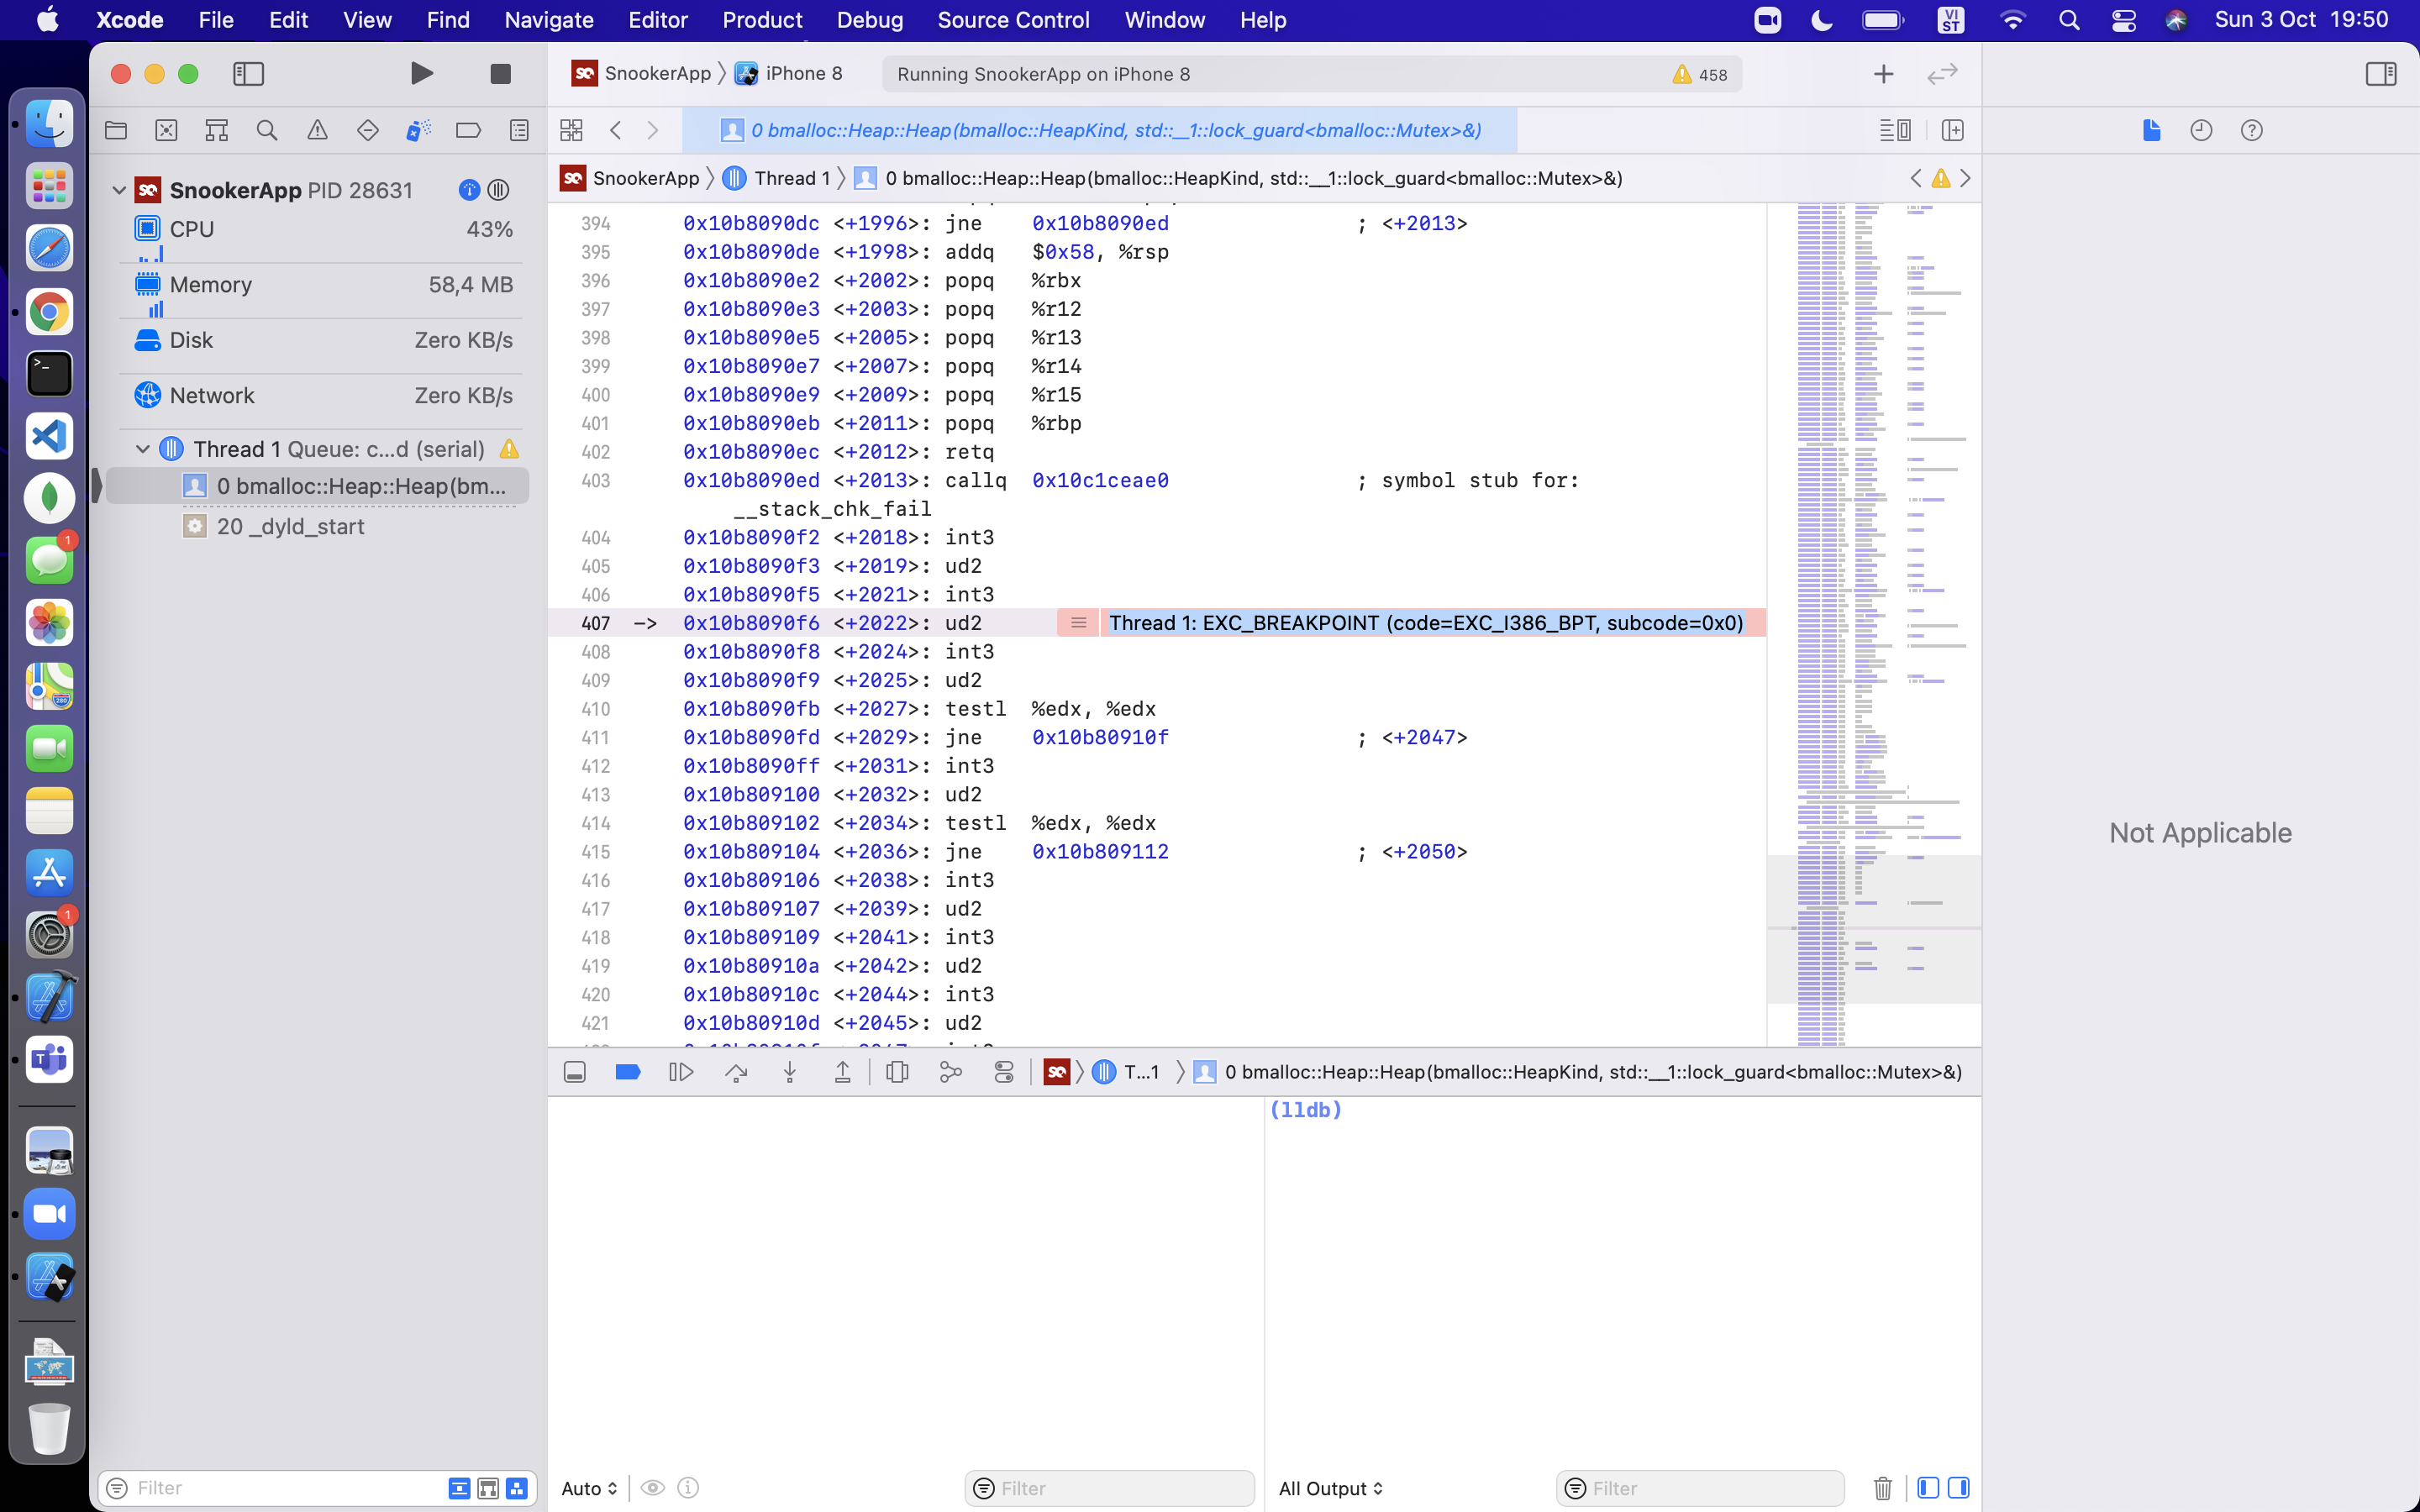Toggle the variables view eye icon
This screenshot has width=2420, height=1512.
653,1488
